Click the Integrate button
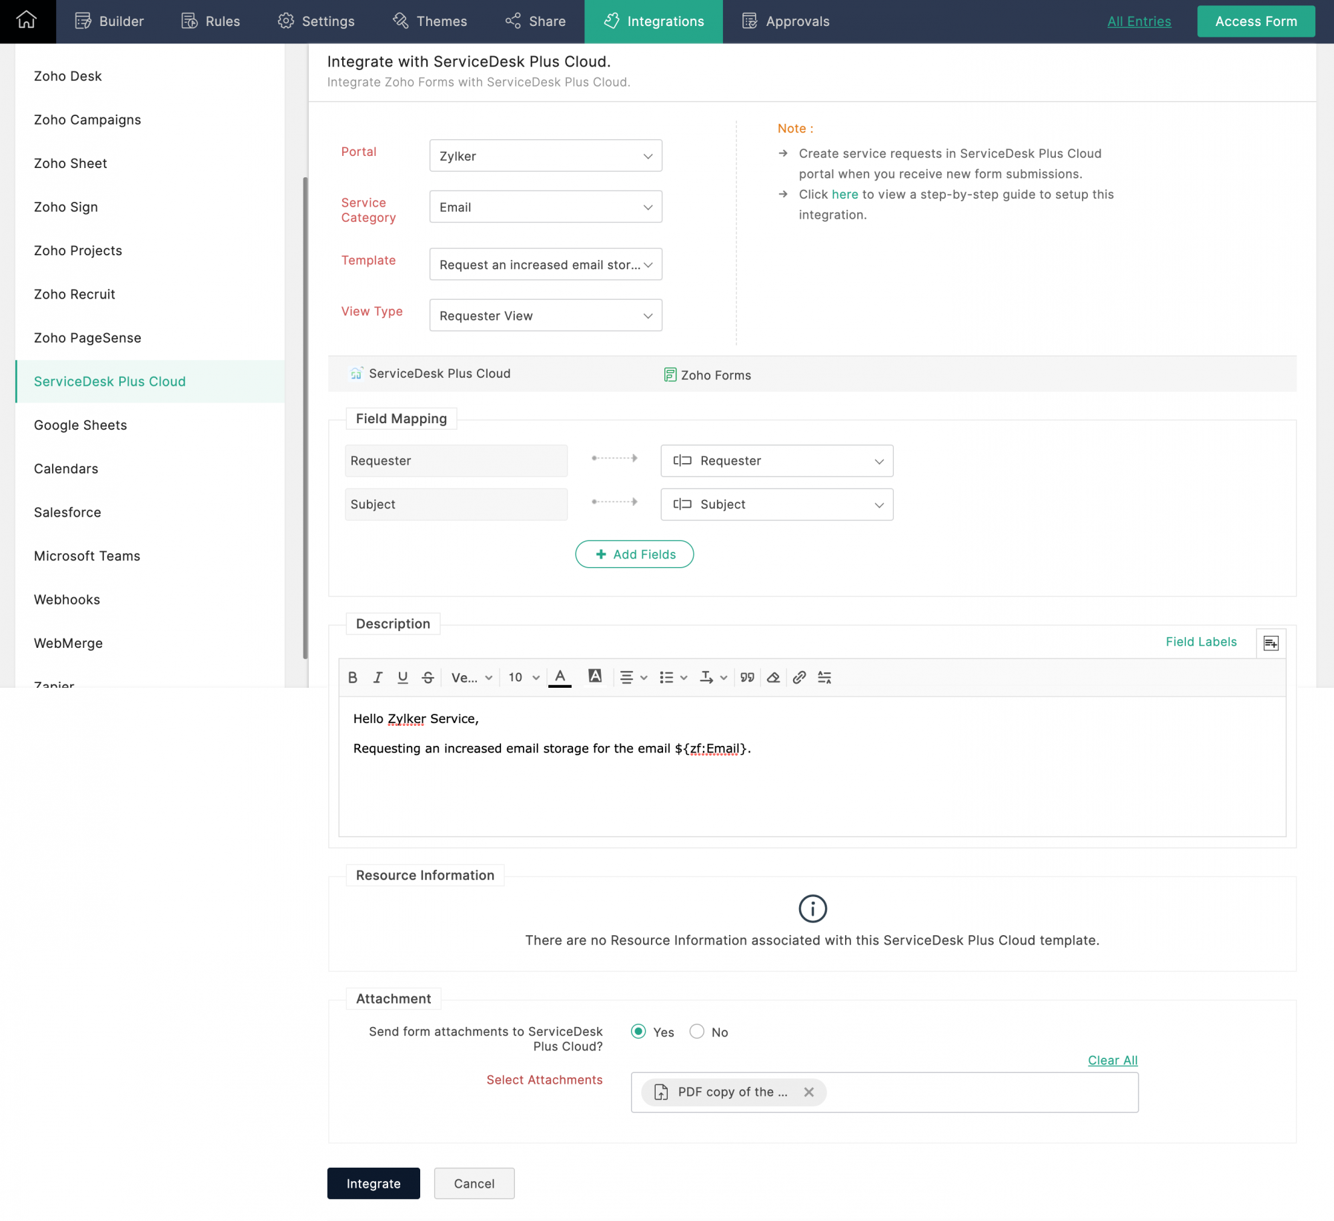The width and height of the screenshot is (1334, 1221). click(x=374, y=1183)
